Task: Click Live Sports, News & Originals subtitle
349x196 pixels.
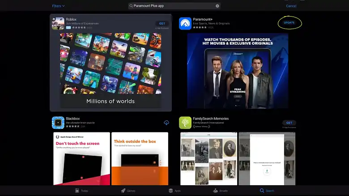Action: coord(211,23)
